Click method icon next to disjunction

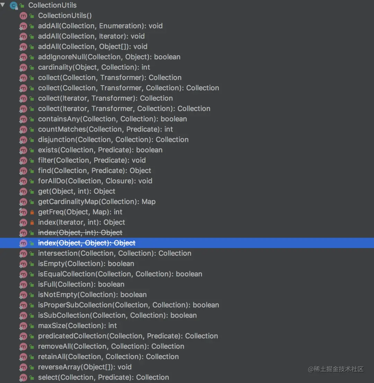(x=23, y=140)
